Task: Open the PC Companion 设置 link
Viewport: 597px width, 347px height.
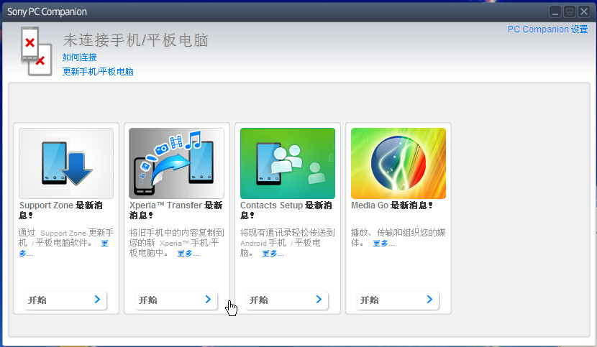Action: coord(547,29)
